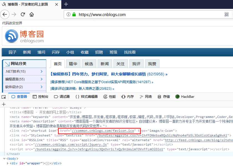This screenshot has height=166, width=233.
Task: Select the meta keywords line
Action: pos(121,117)
